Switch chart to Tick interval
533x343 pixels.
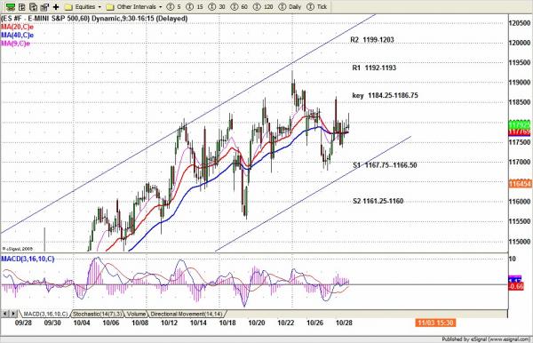point(317,7)
